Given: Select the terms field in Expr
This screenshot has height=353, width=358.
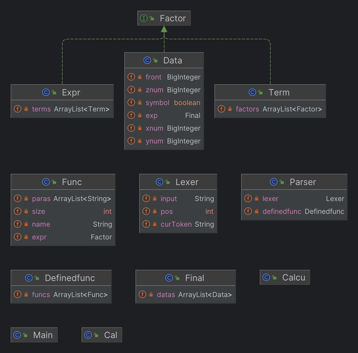Looking at the screenshot, I should pyautogui.click(x=62, y=109).
